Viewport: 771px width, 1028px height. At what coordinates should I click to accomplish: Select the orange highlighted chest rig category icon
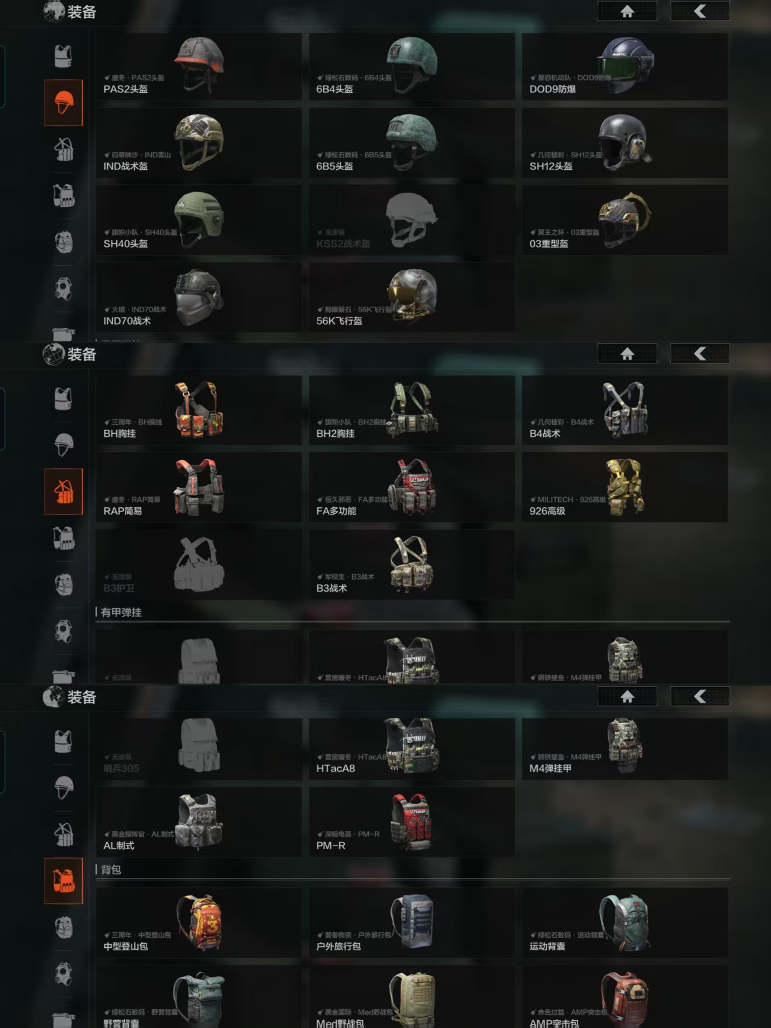coord(63,492)
